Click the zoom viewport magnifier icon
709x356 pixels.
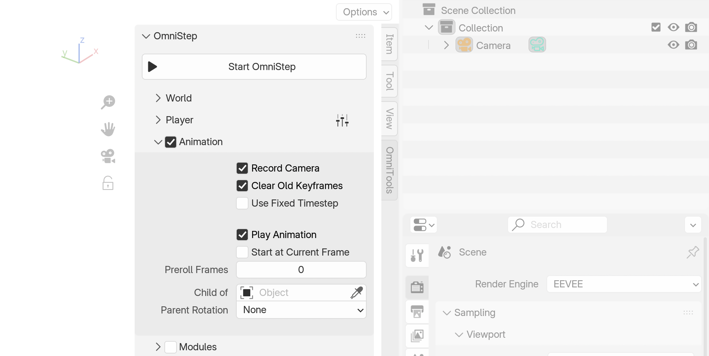[108, 102]
